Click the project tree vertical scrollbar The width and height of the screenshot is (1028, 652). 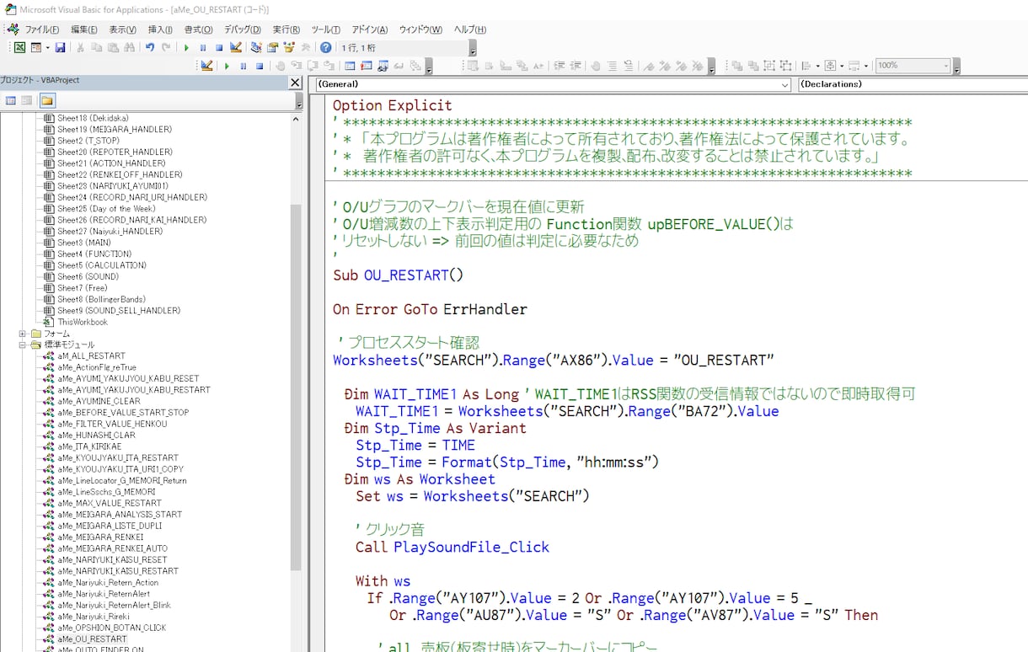[296, 387]
